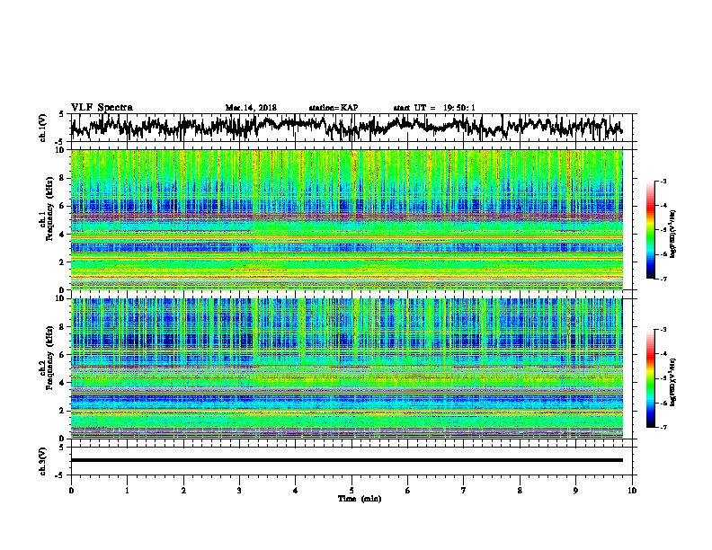Click the "VLF Spectra" plot title

point(102,107)
